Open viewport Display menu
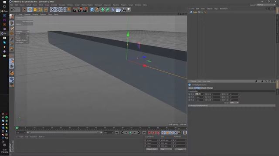The height and width of the screenshot is (156, 279). (x=35, y=14)
